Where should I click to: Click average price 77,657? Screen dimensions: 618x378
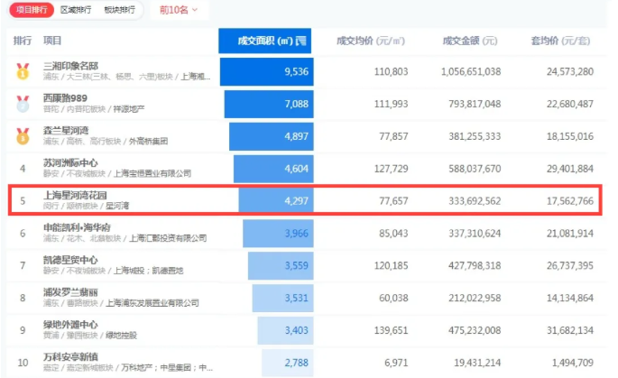tap(393, 200)
